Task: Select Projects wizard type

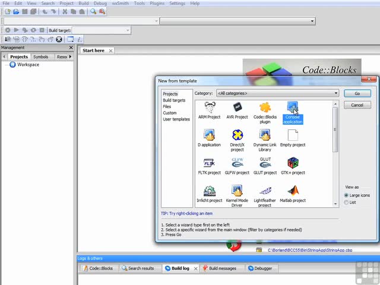Action: [x=170, y=94]
